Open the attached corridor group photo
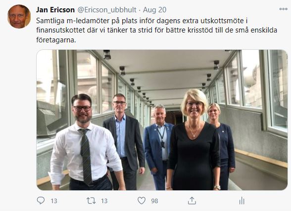Screen dimensions: 291x212 162,120
